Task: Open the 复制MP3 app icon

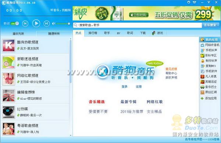Action: coord(202,66)
